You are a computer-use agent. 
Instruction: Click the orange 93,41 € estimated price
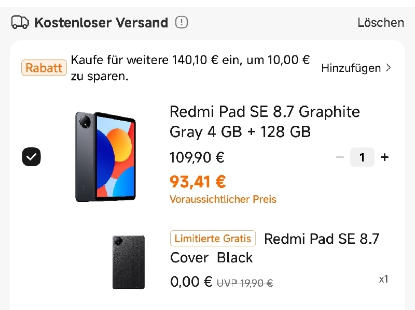(198, 182)
